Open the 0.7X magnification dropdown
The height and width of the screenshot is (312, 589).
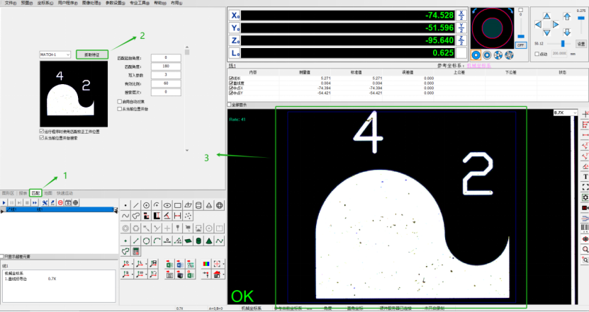568,112
